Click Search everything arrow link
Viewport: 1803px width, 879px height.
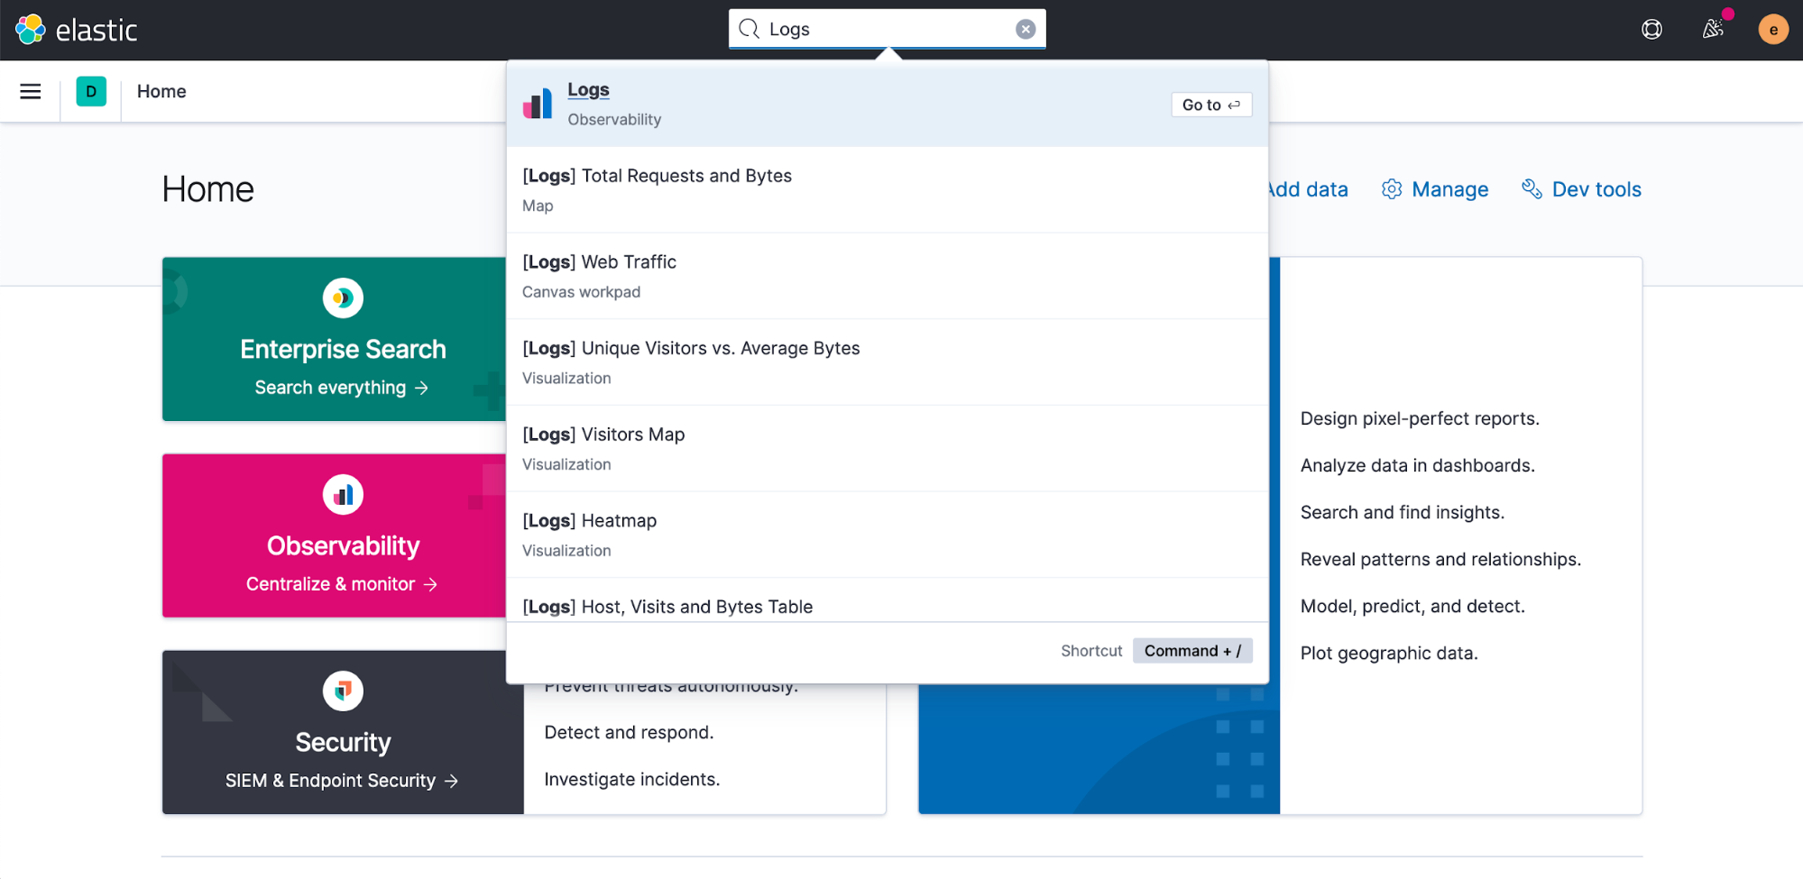point(341,388)
